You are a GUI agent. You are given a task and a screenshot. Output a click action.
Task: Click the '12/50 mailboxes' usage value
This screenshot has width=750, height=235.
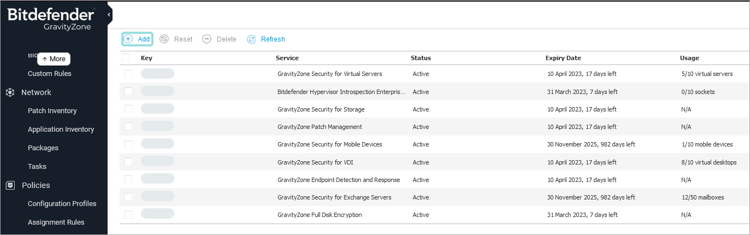coord(703,197)
